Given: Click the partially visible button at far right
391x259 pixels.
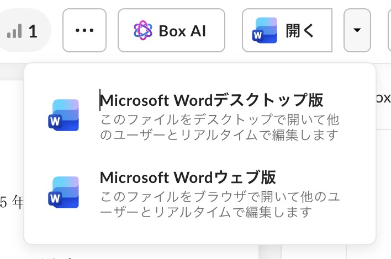Looking at the screenshot, I should [x=388, y=30].
